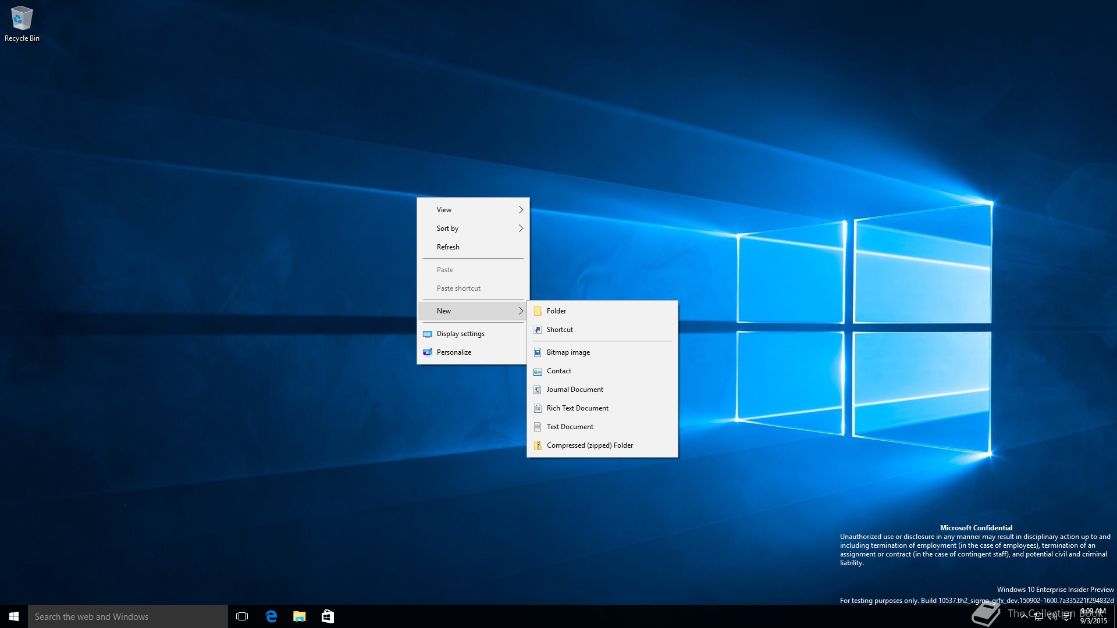The image size is (1117, 628).
Task: Create a new Rich Text Document
Action: (x=602, y=408)
